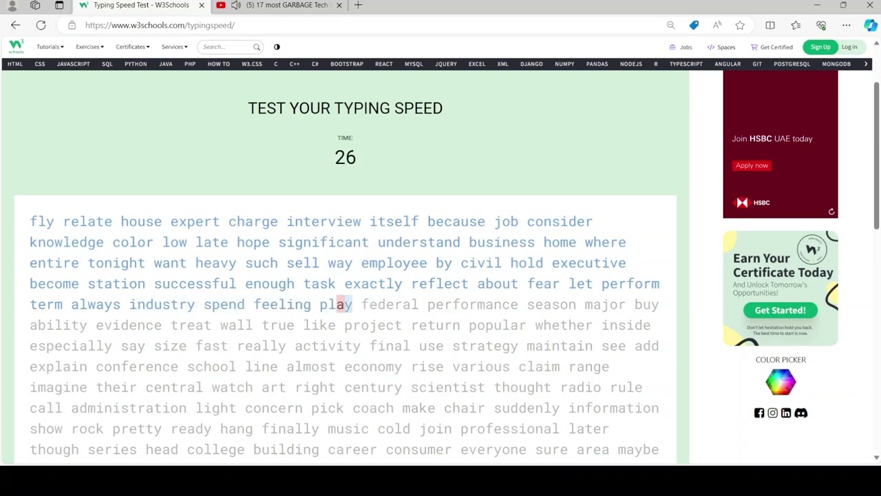Open the HOW TO menu item
The height and width of the screenshot is (496, 881).
click(x=219, y=64)
